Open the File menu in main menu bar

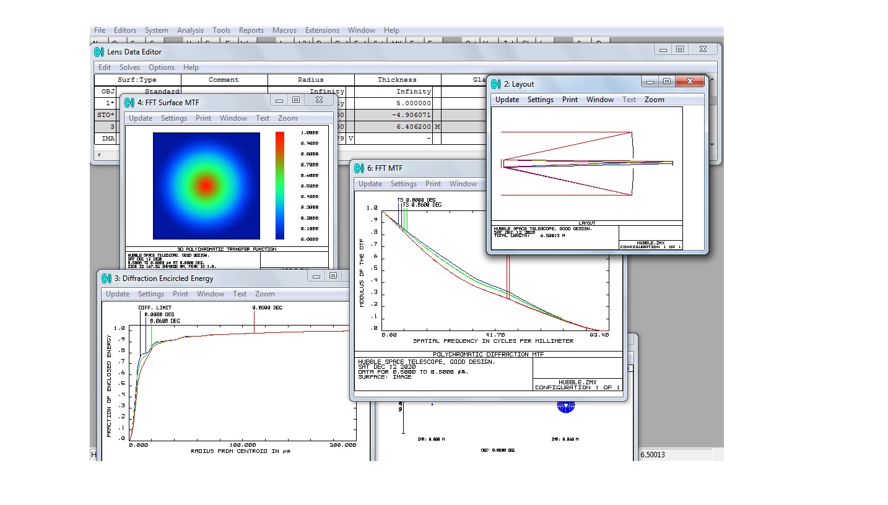[100, 30]
